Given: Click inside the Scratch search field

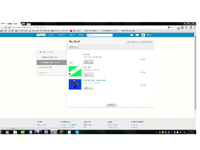Looking at the screenshot, I should pos(100,35).
